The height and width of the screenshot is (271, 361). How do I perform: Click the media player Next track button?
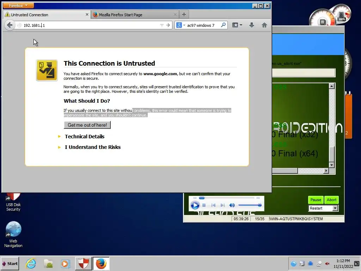tap(222, 205)
